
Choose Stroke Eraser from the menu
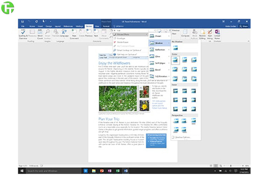click(x=130, y=42)
